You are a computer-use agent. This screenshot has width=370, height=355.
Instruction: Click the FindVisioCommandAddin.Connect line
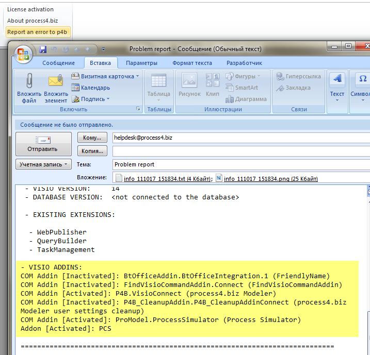(181, 285)
